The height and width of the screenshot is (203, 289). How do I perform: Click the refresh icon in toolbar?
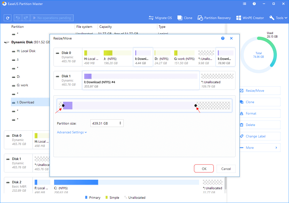(x=8, y=18)
